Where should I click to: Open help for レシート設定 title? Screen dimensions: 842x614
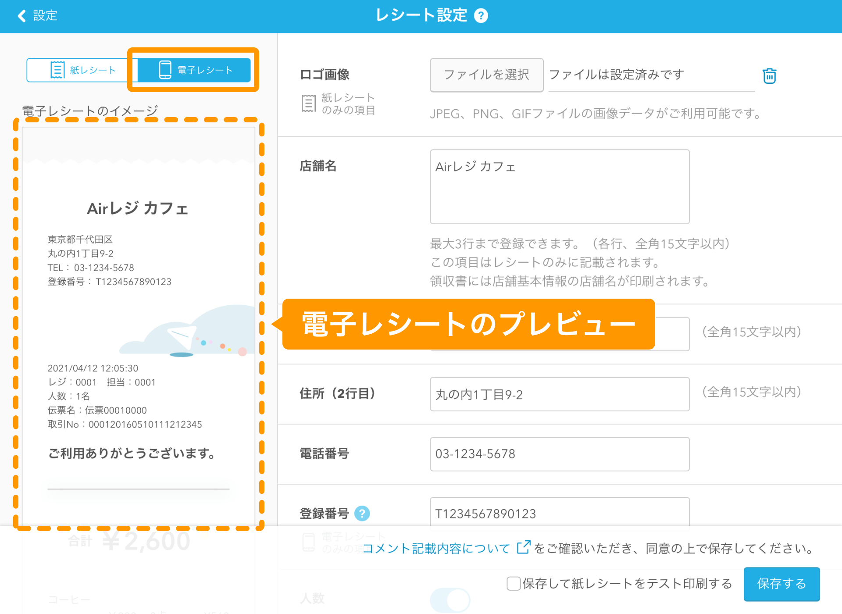481,16
